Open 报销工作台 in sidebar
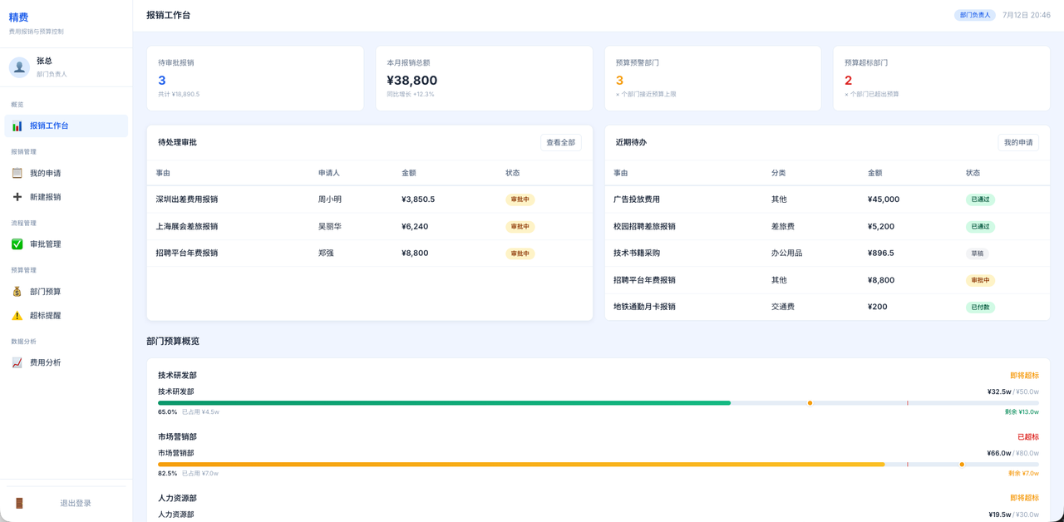 [66, 126]
